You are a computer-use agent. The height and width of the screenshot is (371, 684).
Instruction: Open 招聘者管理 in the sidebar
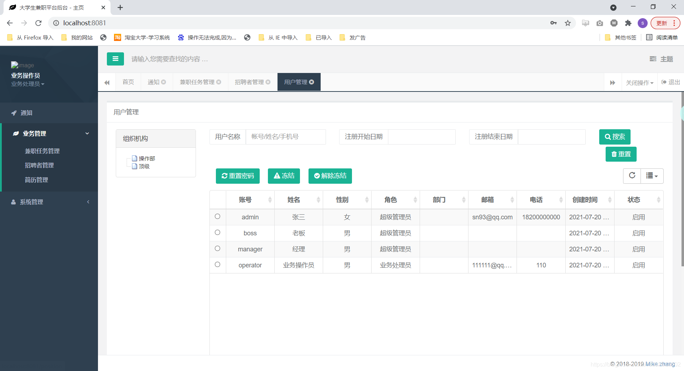point(39,165)
